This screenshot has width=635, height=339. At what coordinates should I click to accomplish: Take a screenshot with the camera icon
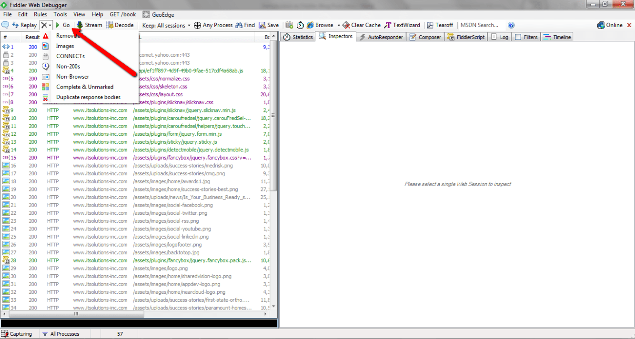click(289, 25)
